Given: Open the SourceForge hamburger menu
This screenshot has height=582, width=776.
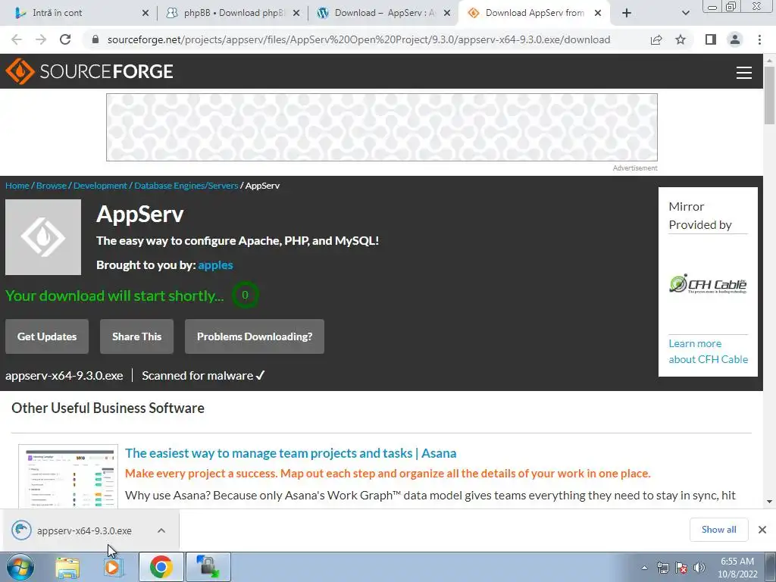Looking at the screenshot, I should click(x=744, y=72).
